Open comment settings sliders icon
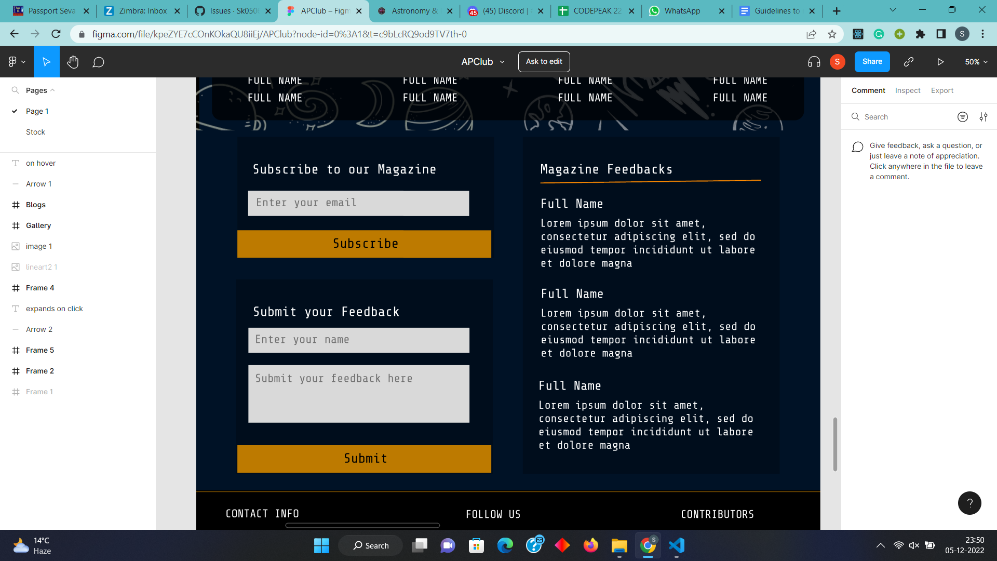This screenshot has width=997, height=561. point(983,117)
